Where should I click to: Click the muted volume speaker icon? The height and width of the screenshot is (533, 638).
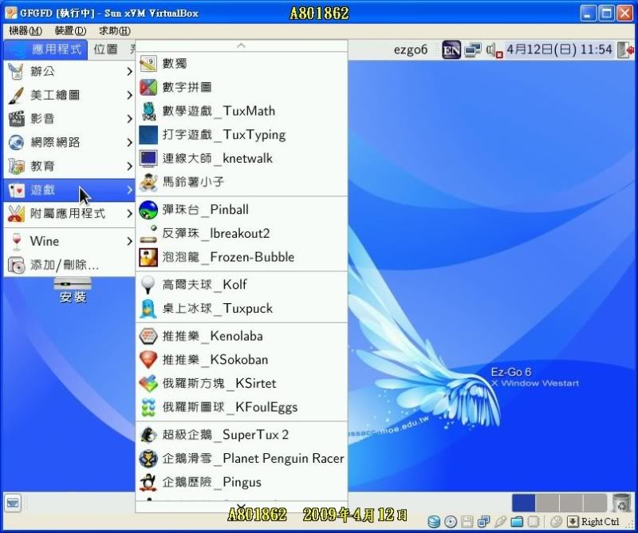pos(494,50)
